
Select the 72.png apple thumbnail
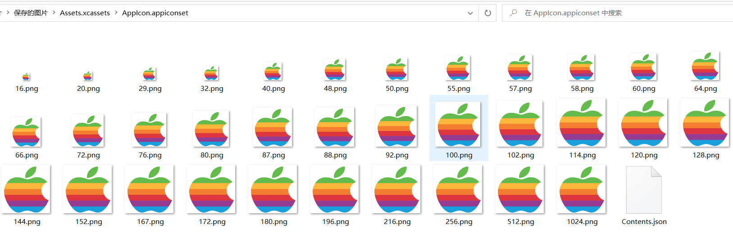point(88,130)
